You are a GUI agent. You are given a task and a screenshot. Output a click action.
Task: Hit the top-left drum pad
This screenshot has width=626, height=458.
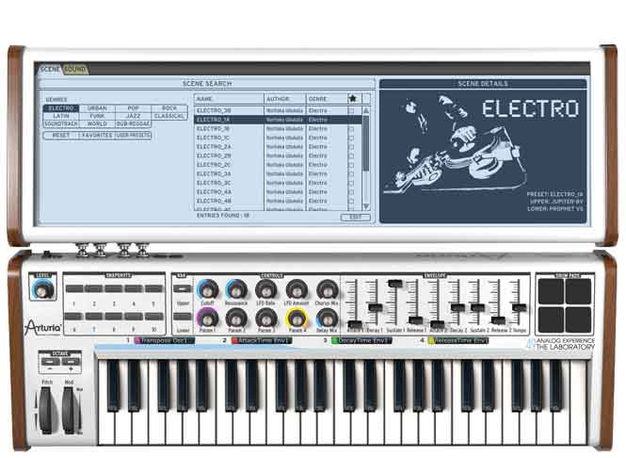pyautogui.click(x=551, y=291)
